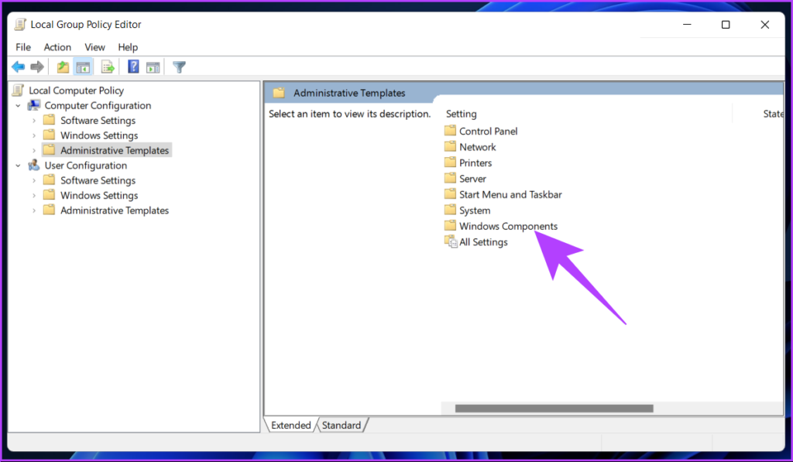Image resolution: width=793 pixels, height=462 pixels.
Task: Select the Windows Components folder
Action: point(507,227)
